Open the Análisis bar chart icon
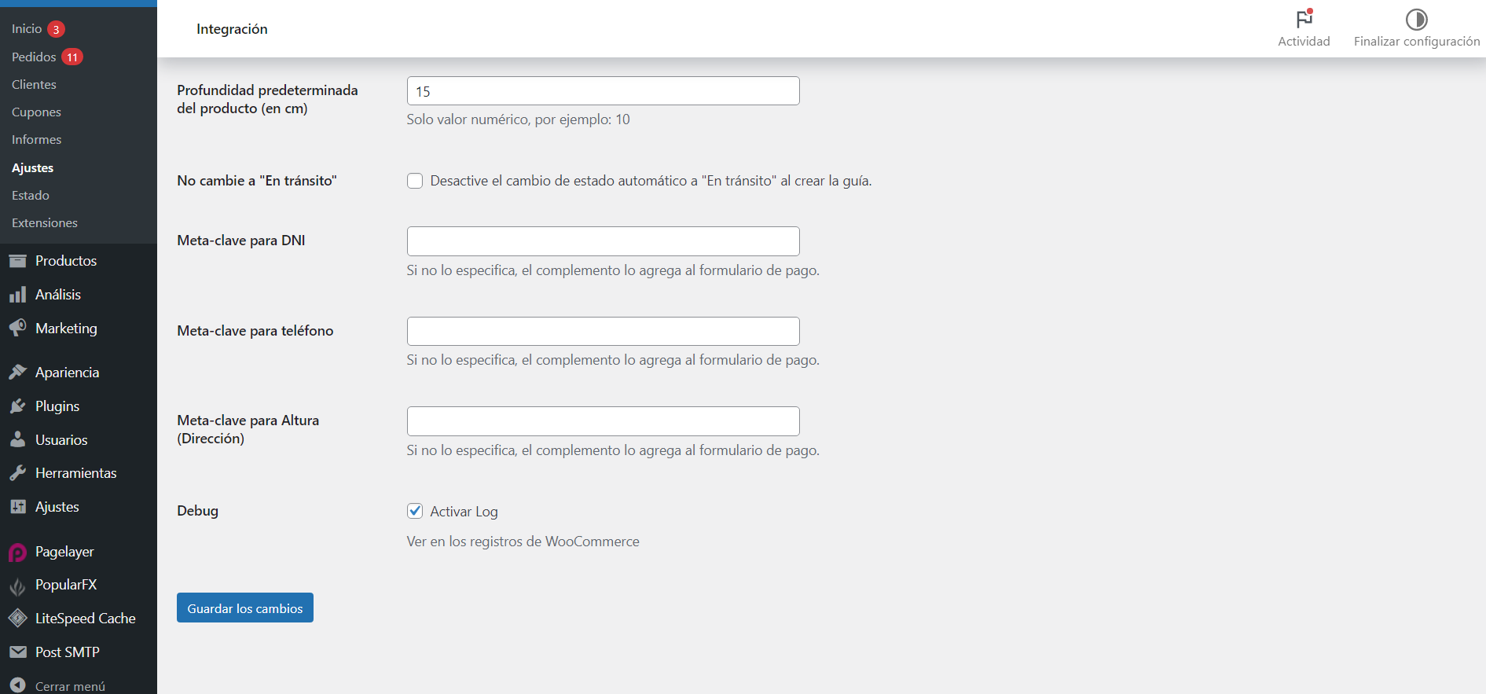This screenshot has width=1486, height=694. point(17,295)
